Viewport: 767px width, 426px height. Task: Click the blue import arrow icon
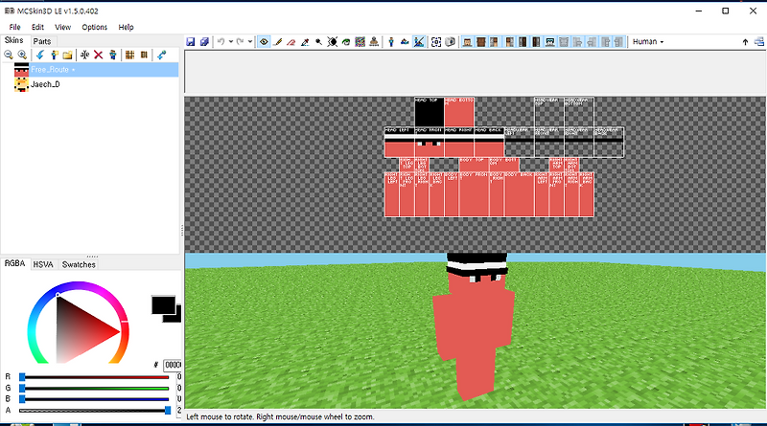pyautogui.click(x=39, y=55)
